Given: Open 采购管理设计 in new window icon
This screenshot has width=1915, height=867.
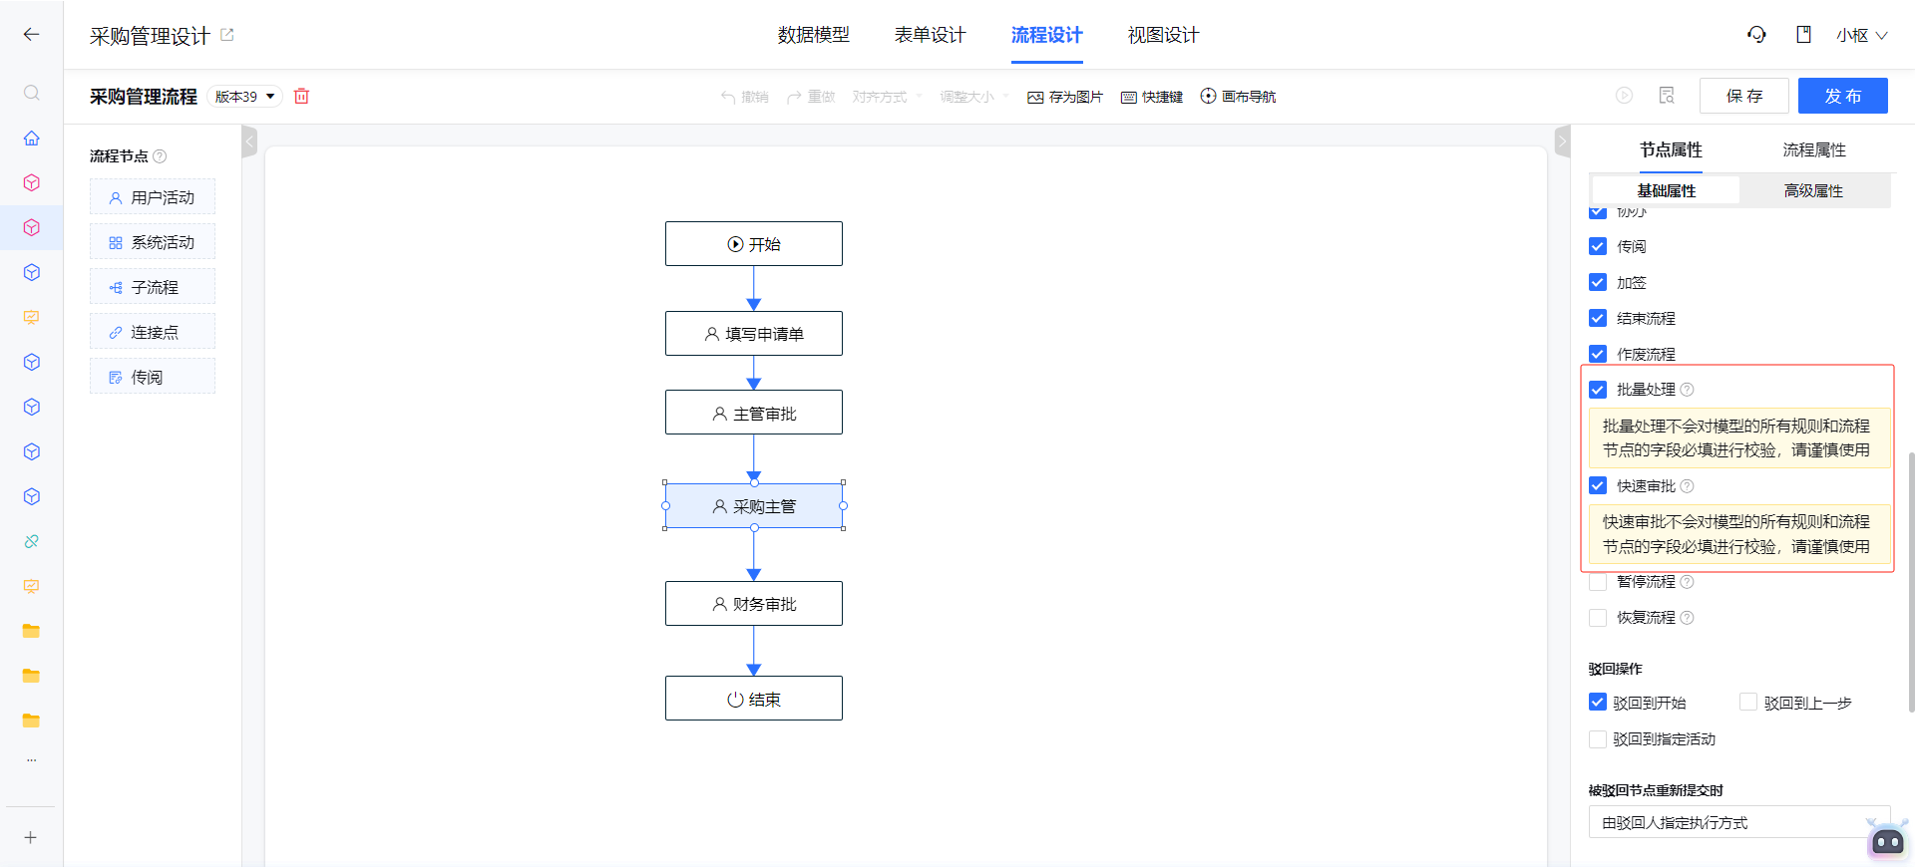Looking at the screenshot, I should (226, 35).
